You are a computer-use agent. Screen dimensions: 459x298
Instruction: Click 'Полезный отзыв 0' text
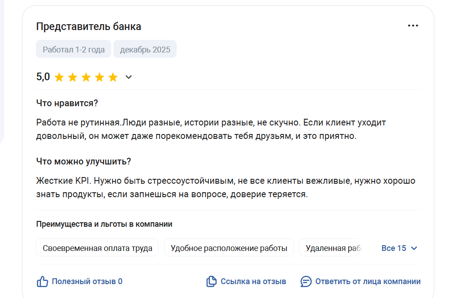pos(87,281)
